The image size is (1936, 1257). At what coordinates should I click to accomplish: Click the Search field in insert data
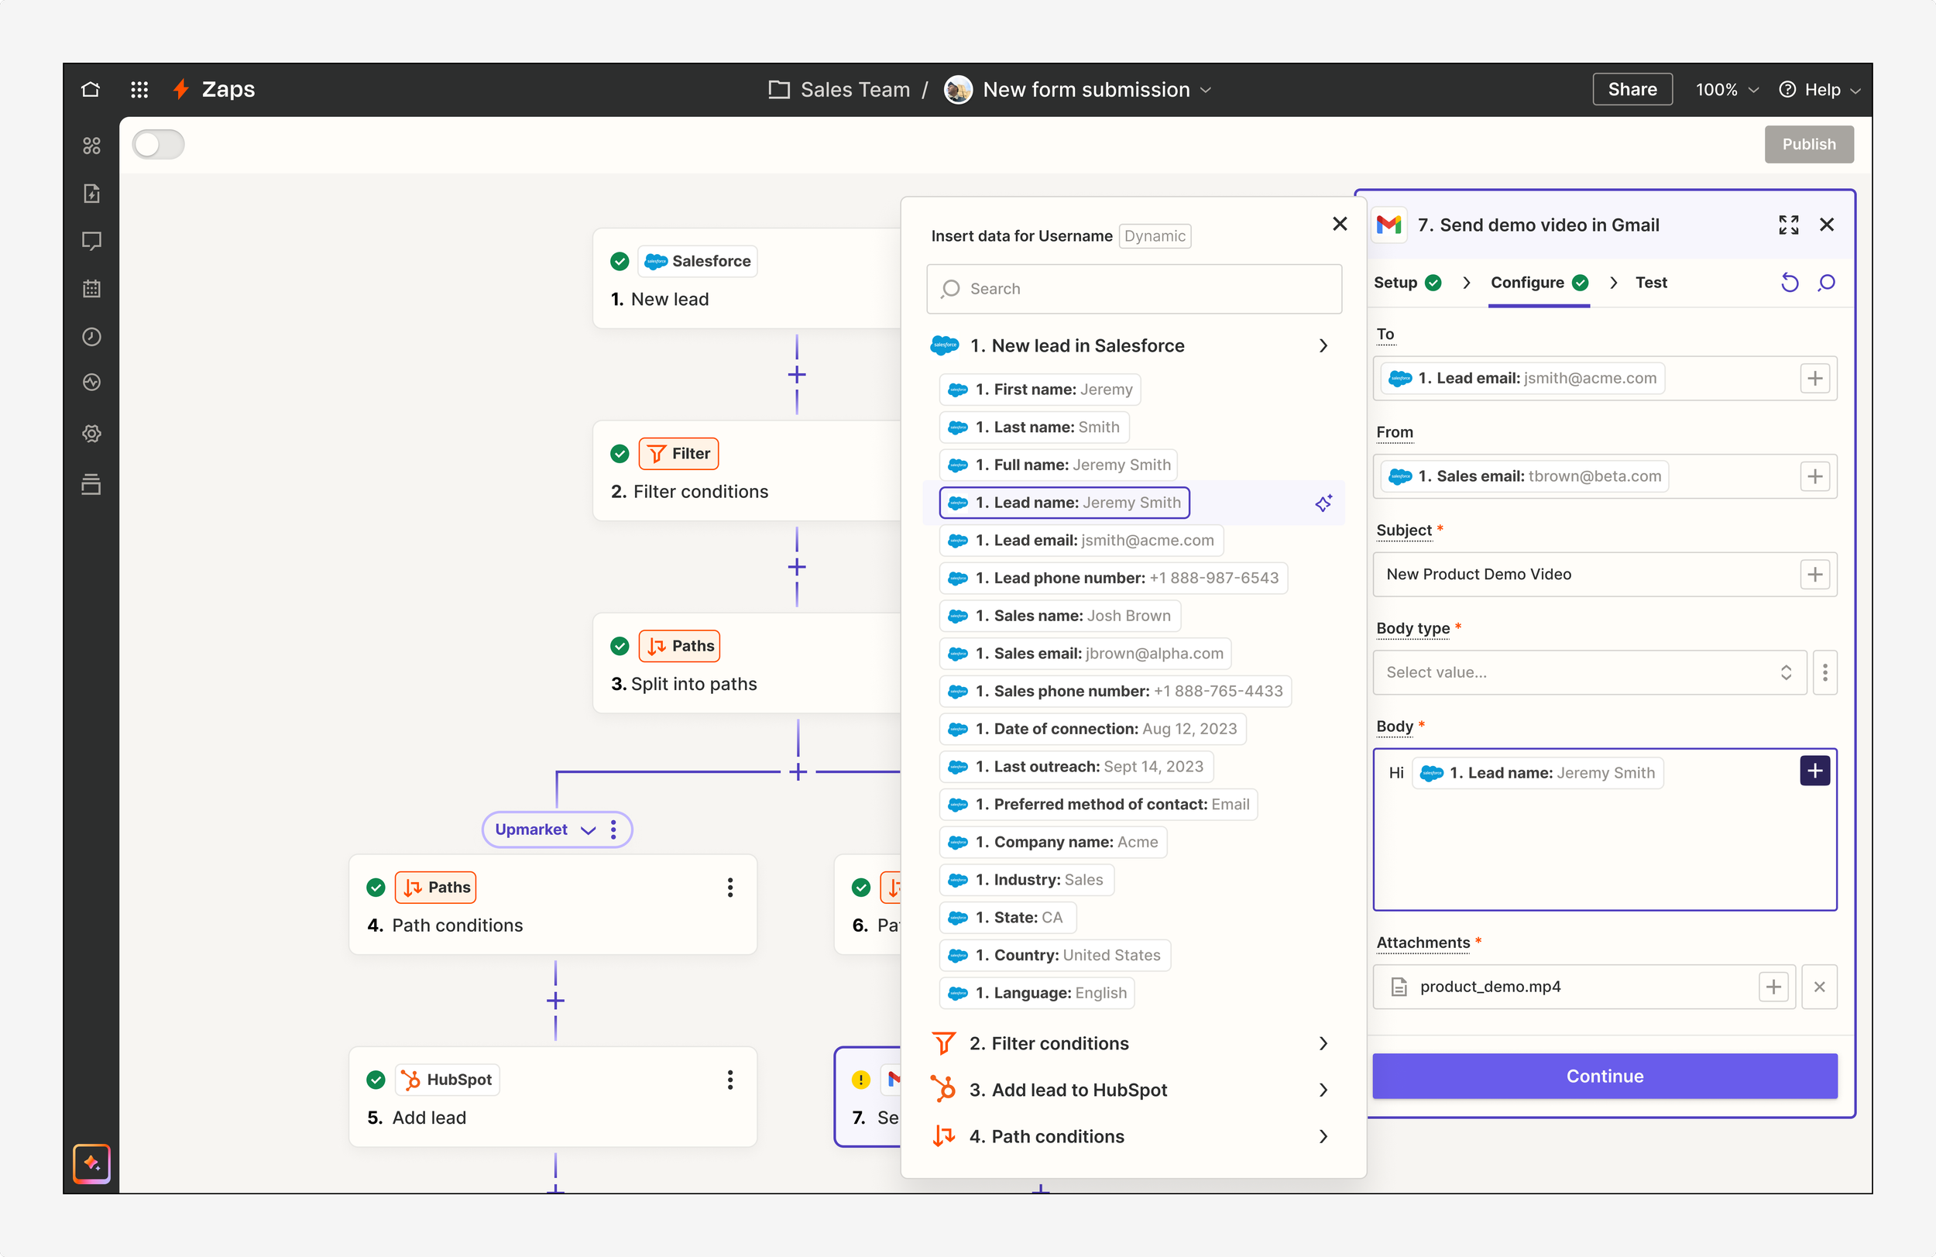click(x=1133, y=289)
